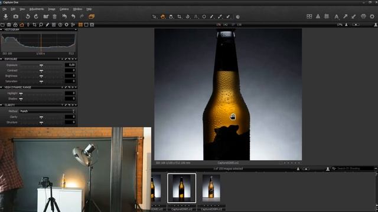Image resolution: width=378 pixels, height=212 pixels.
Task: Toggle the grid overlay icon
Action: [327, 16]
